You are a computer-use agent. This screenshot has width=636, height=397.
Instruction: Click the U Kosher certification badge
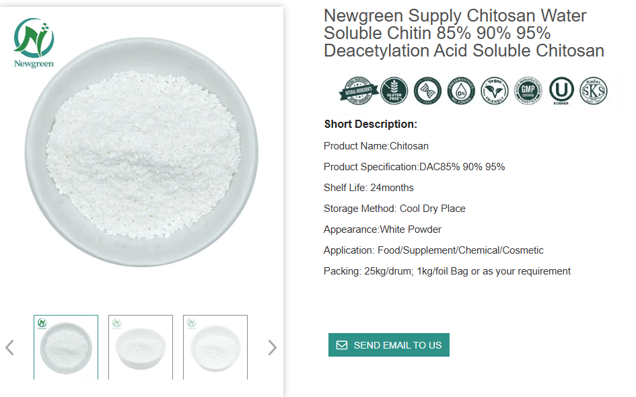[x=561, y=91]
